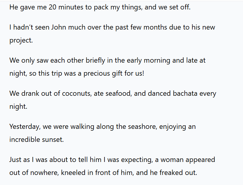Click the line starting "We only saw each other"

[x=107, y=61]
